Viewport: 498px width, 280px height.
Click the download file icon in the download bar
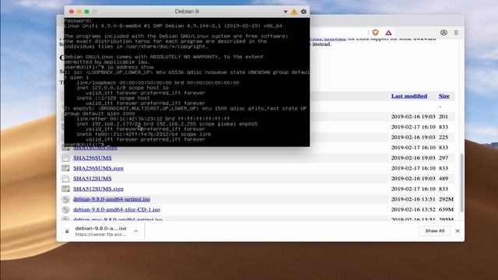coord(67,231)
